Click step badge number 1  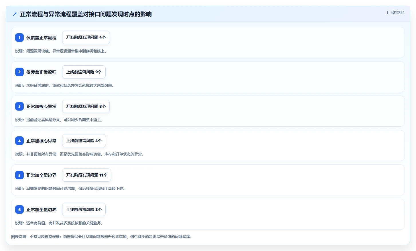coord(19,38)
